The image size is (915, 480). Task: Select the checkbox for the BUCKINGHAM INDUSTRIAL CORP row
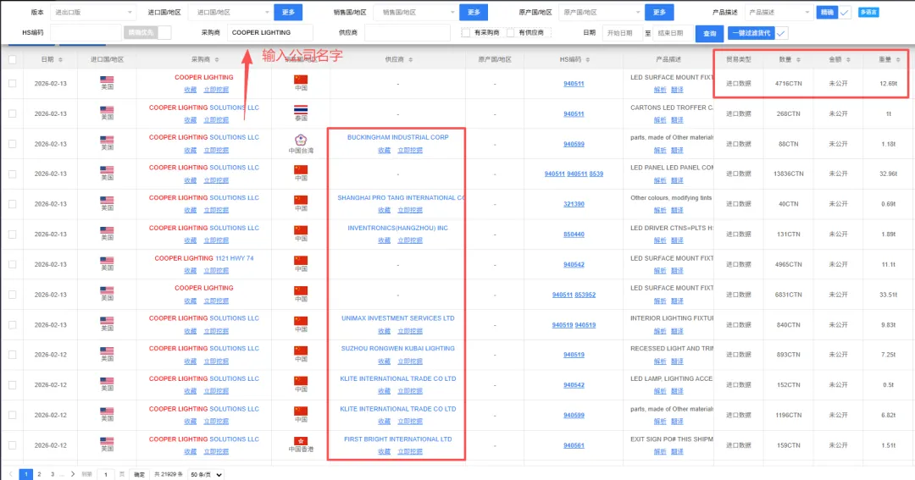[x=12, y=144]
